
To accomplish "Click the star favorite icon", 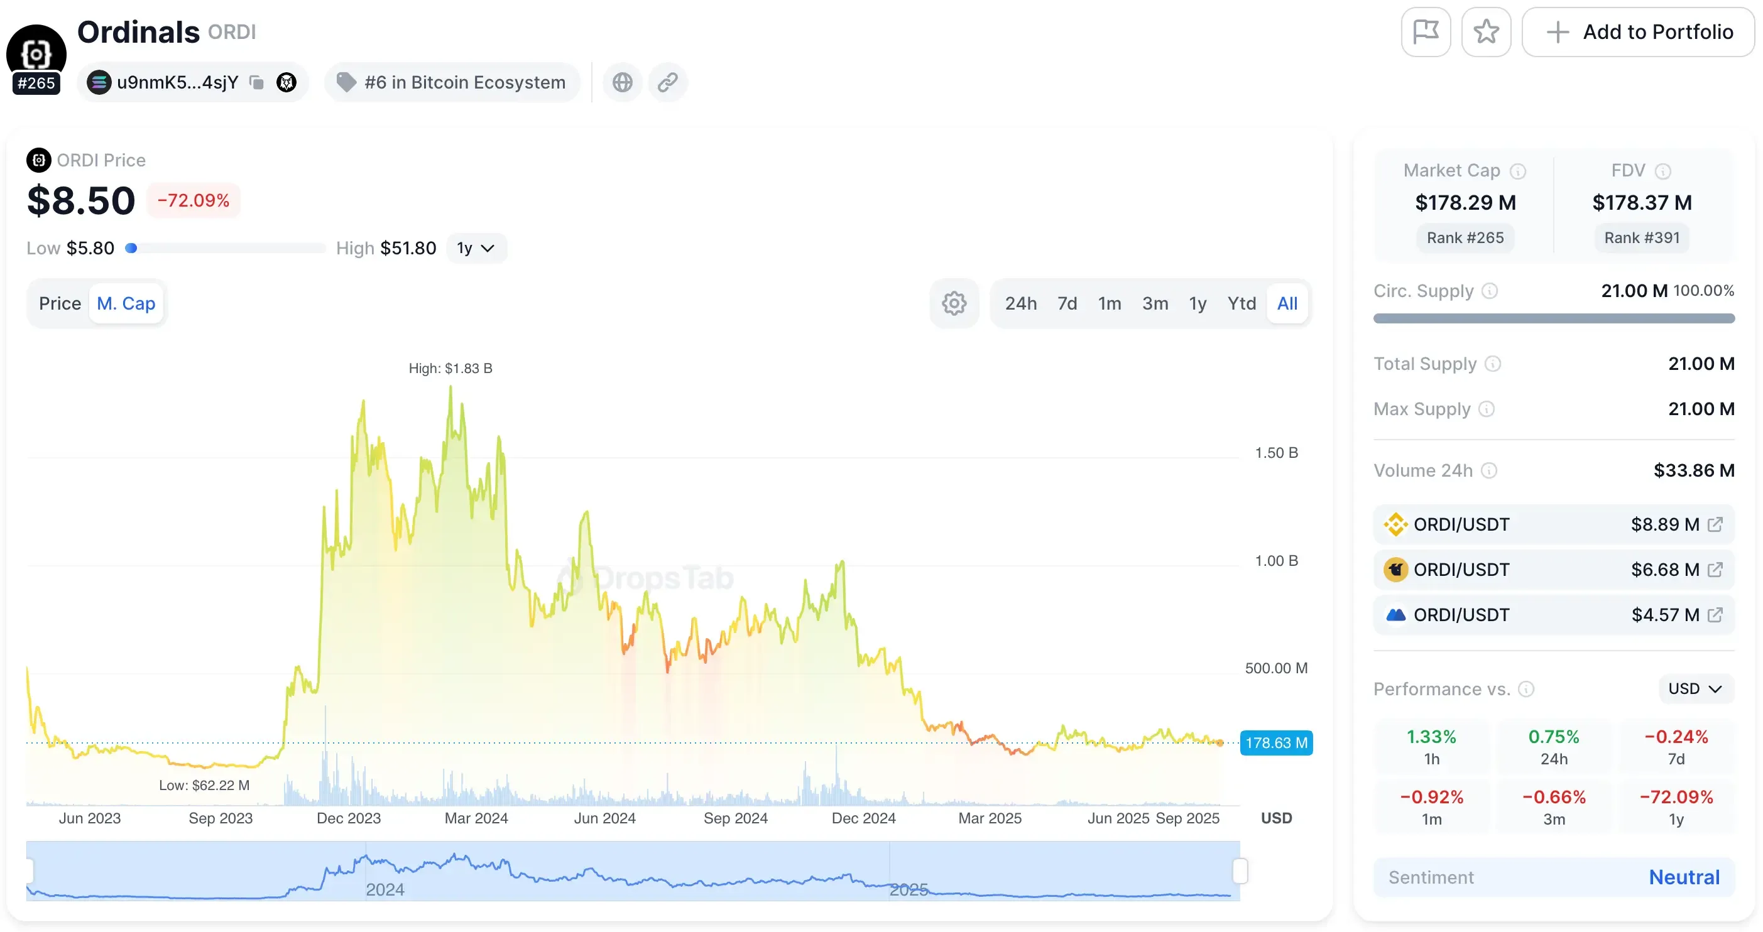I will [1487, 31].
